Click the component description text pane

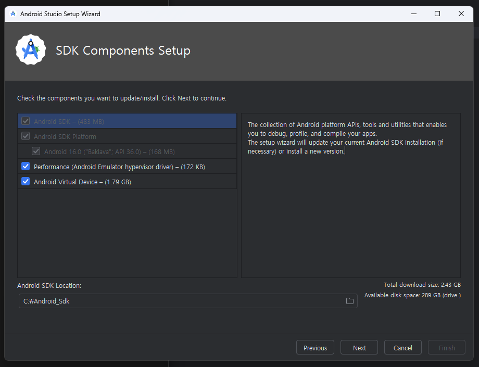(351, 195)
